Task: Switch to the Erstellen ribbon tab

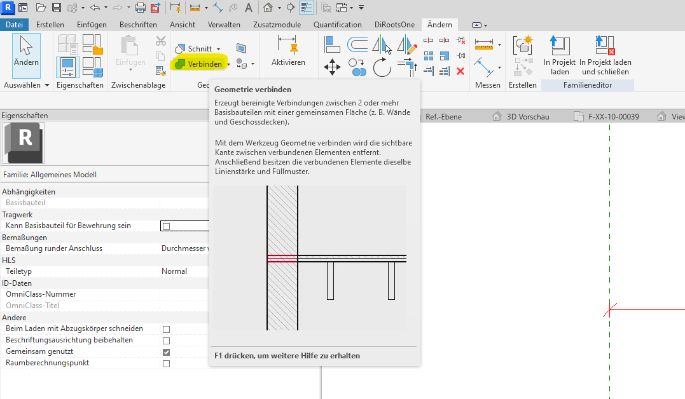Action: (50, 24)
